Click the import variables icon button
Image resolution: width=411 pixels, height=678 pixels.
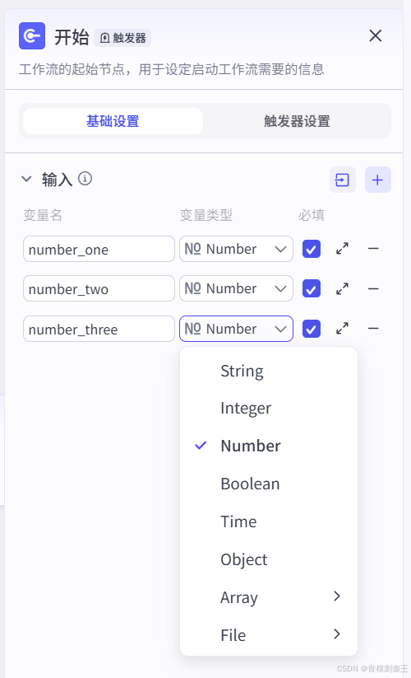click(343, 180)
